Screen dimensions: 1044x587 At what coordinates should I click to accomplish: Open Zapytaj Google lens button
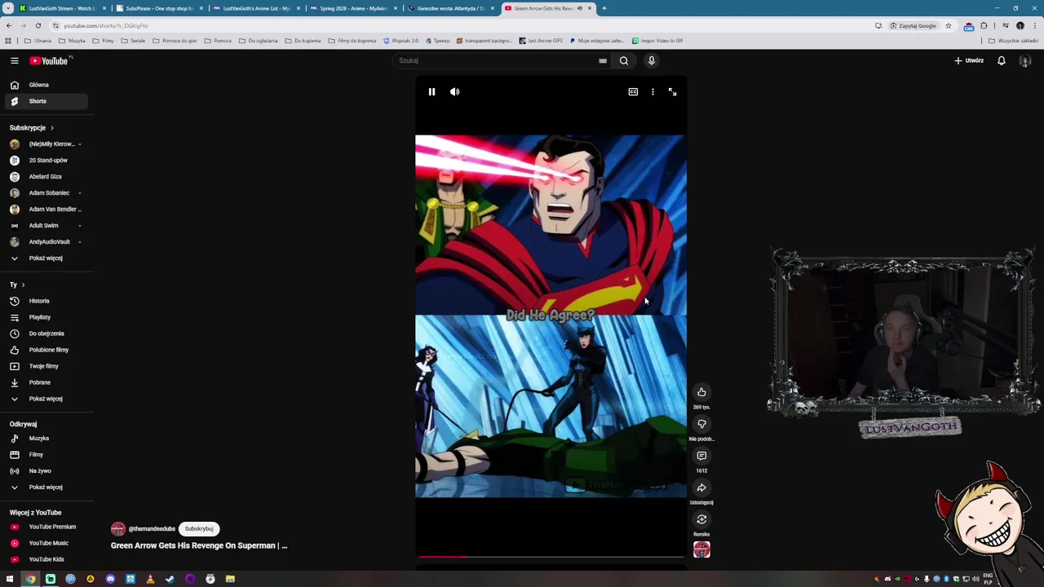coord(913,25)
